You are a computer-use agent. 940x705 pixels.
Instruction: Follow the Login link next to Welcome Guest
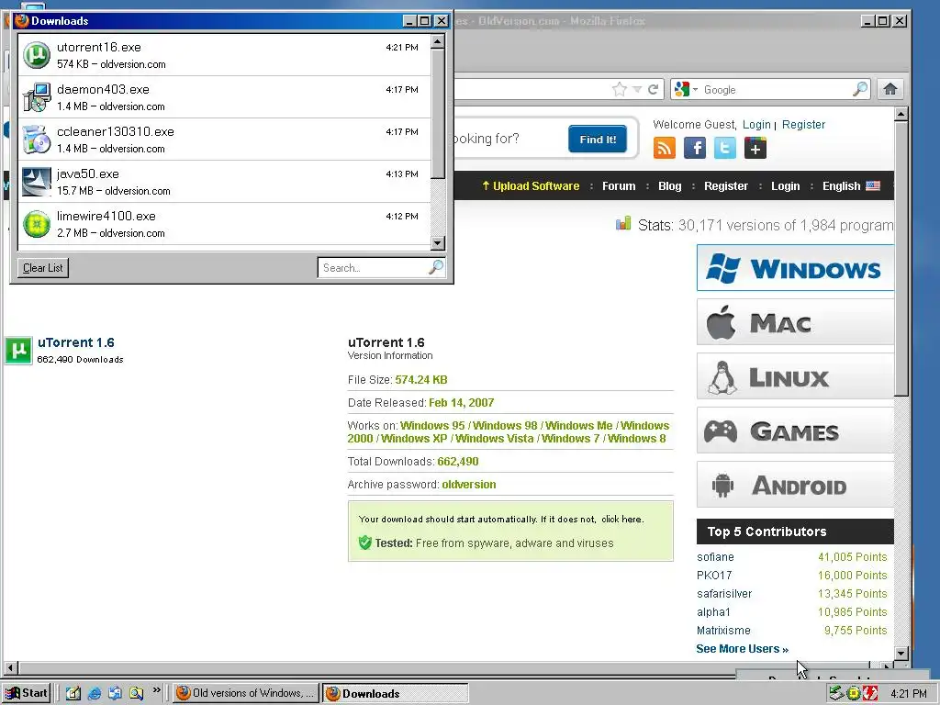(756, 124)
